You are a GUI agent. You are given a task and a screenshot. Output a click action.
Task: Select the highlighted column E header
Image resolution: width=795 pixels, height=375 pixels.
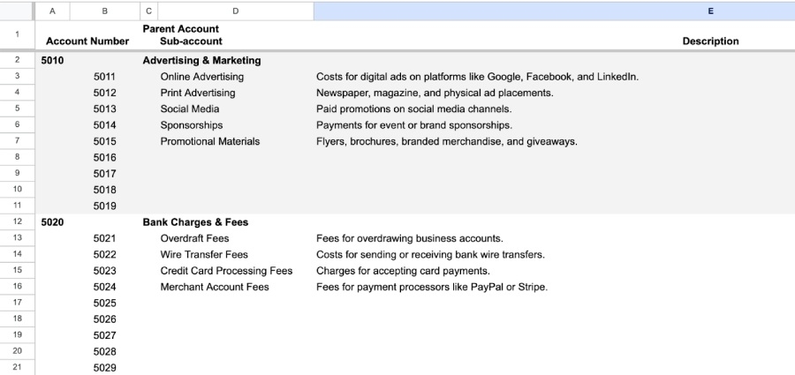click(x=554, y=11)
